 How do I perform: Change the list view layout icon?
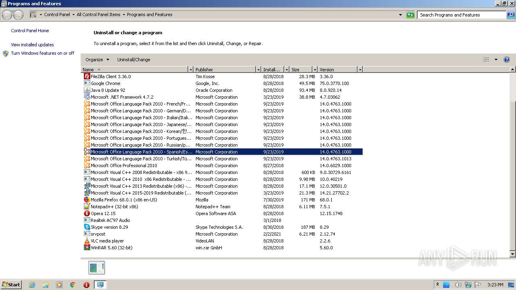(x=486, y=60)
